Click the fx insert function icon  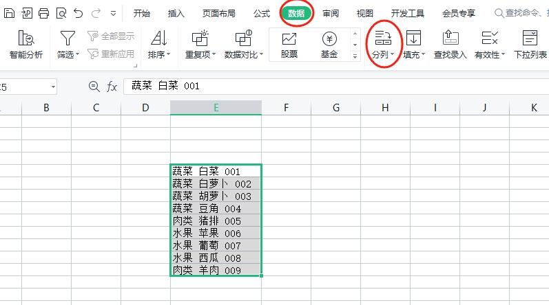(112, 86)
